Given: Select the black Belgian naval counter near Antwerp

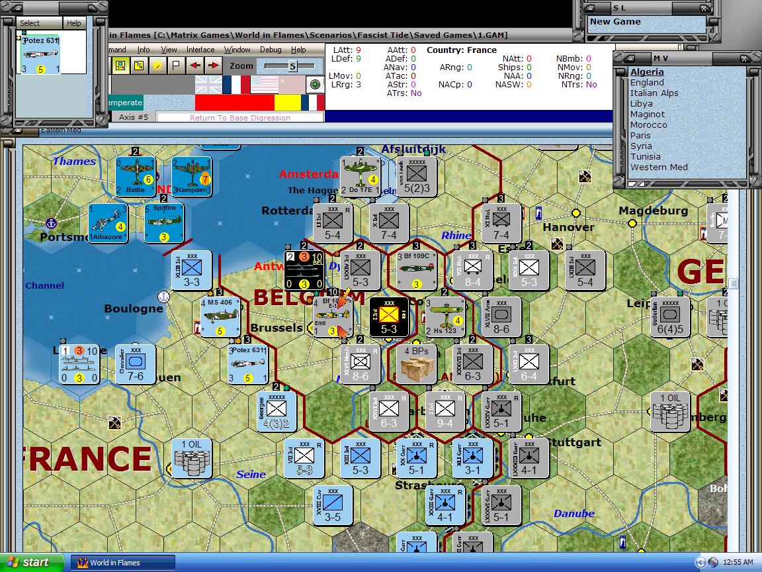Looking at the screenshot, I should coord(304,270).
